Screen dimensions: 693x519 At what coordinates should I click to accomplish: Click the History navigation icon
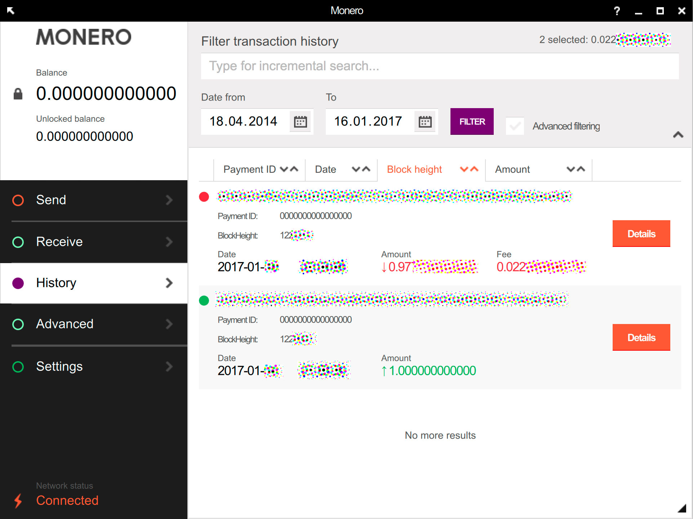tap(19, 283)
